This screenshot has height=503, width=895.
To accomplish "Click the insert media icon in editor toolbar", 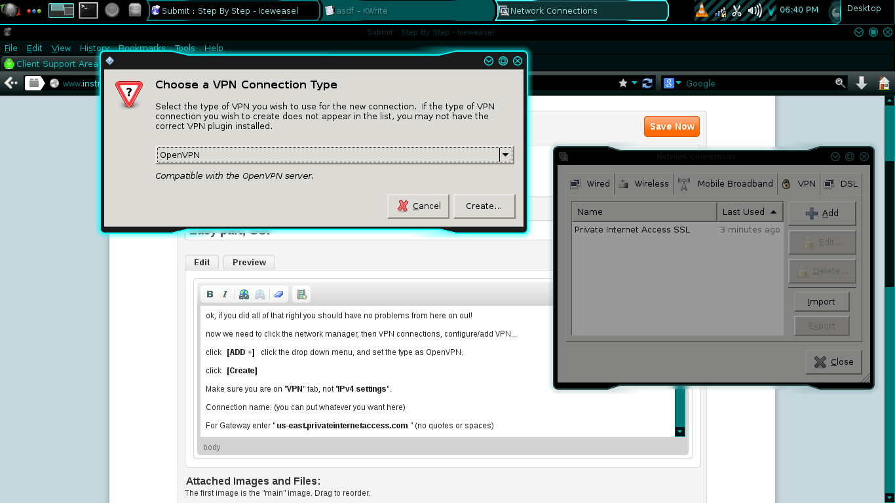I will click(x=301, y=294).
